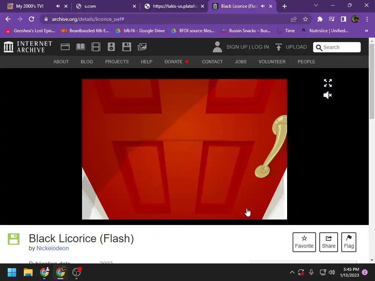Open the Audio (speaker) media icon
375x281 pixels.
pos(111,47)
